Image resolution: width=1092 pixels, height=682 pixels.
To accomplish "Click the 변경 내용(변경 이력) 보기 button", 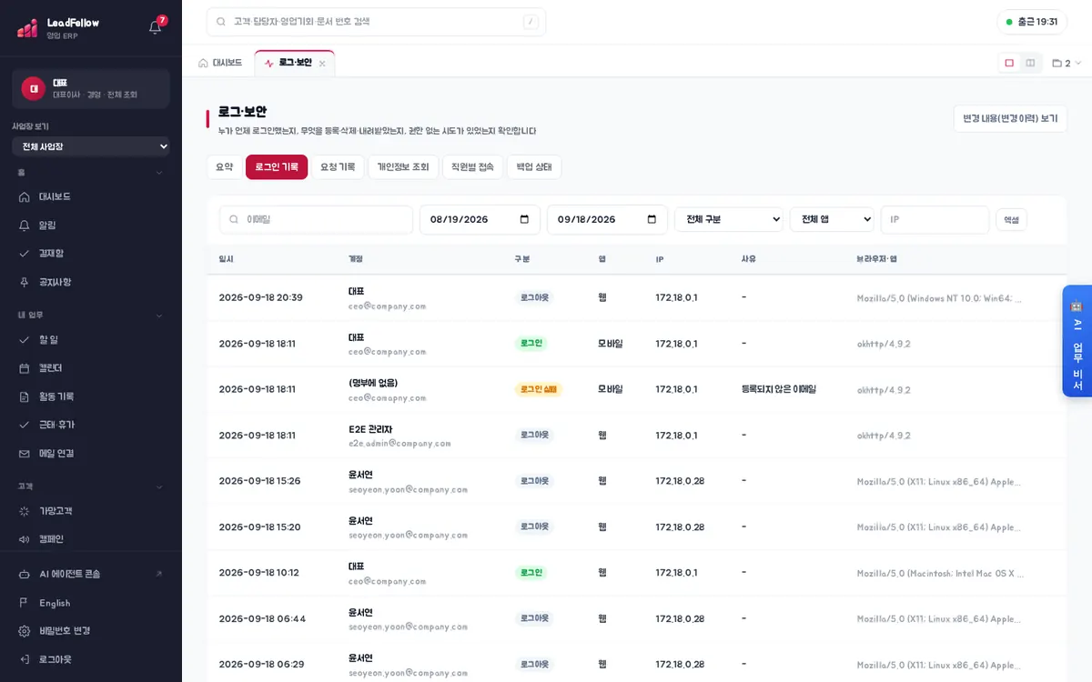I will pyautogui.click(x=1010, y=118).
